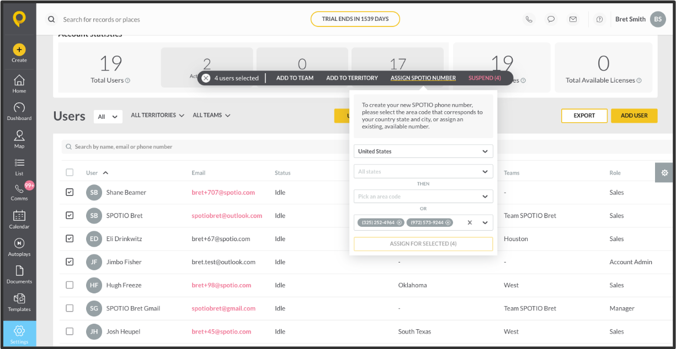Open table column settings gear
The image size is (676, 349).
664,173
